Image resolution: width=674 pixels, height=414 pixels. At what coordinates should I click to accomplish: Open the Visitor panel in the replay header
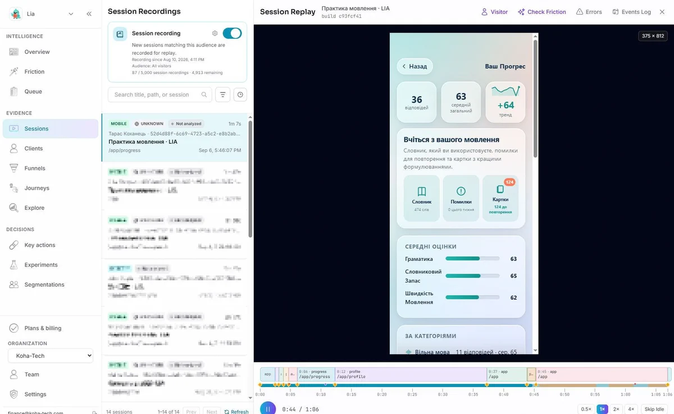coord(495,12)
